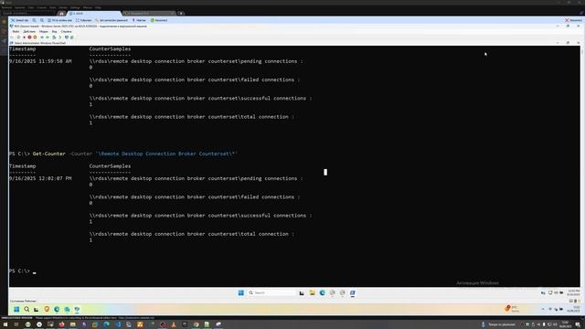The height and width of the screenshot is (329, 585).
Task: Click the active PowerShell guest taskbar icon
Action: (x=352, y=292)
